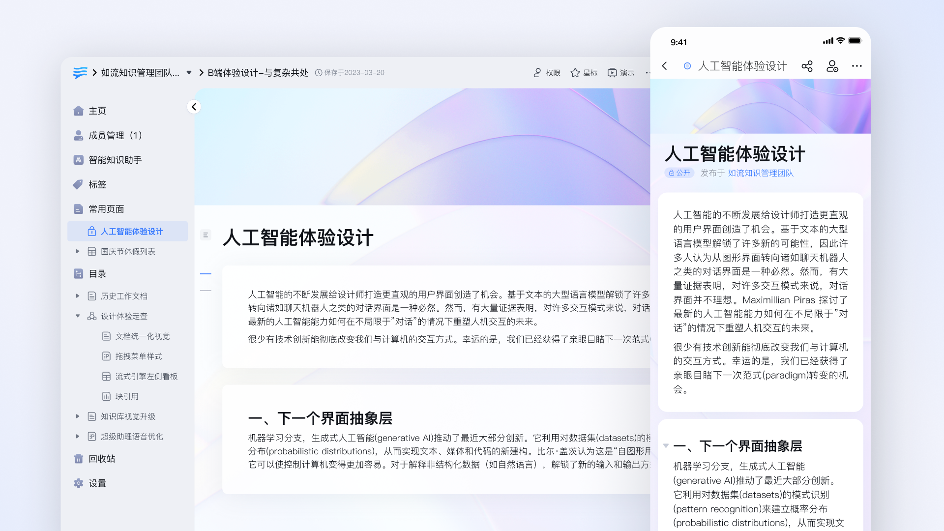The image size is (944, 531).
Task: Jump to second outline marker line
Action: click(206, 291)
